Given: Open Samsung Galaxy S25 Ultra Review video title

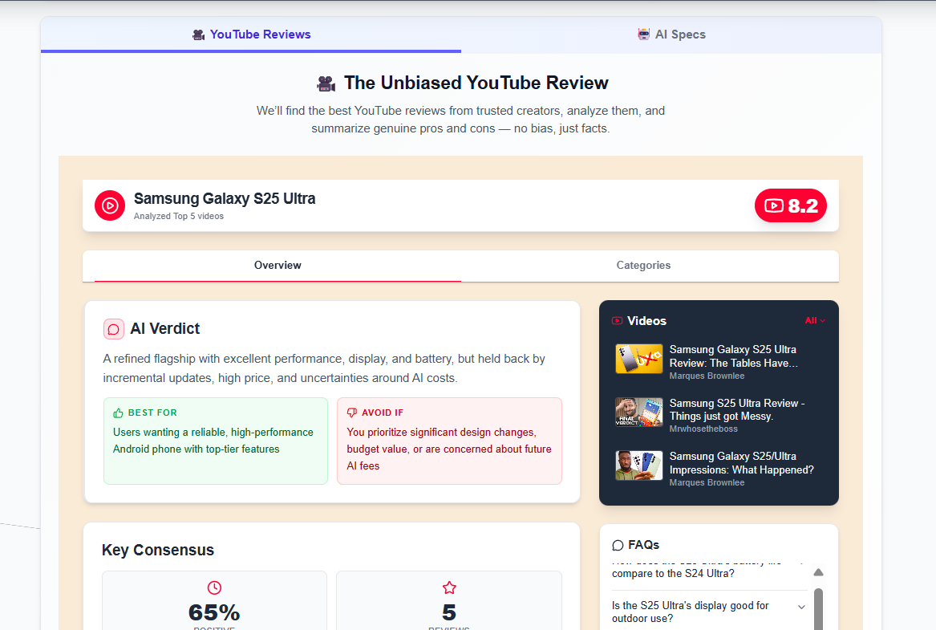Looking at the screenshot, I should 734,356.
